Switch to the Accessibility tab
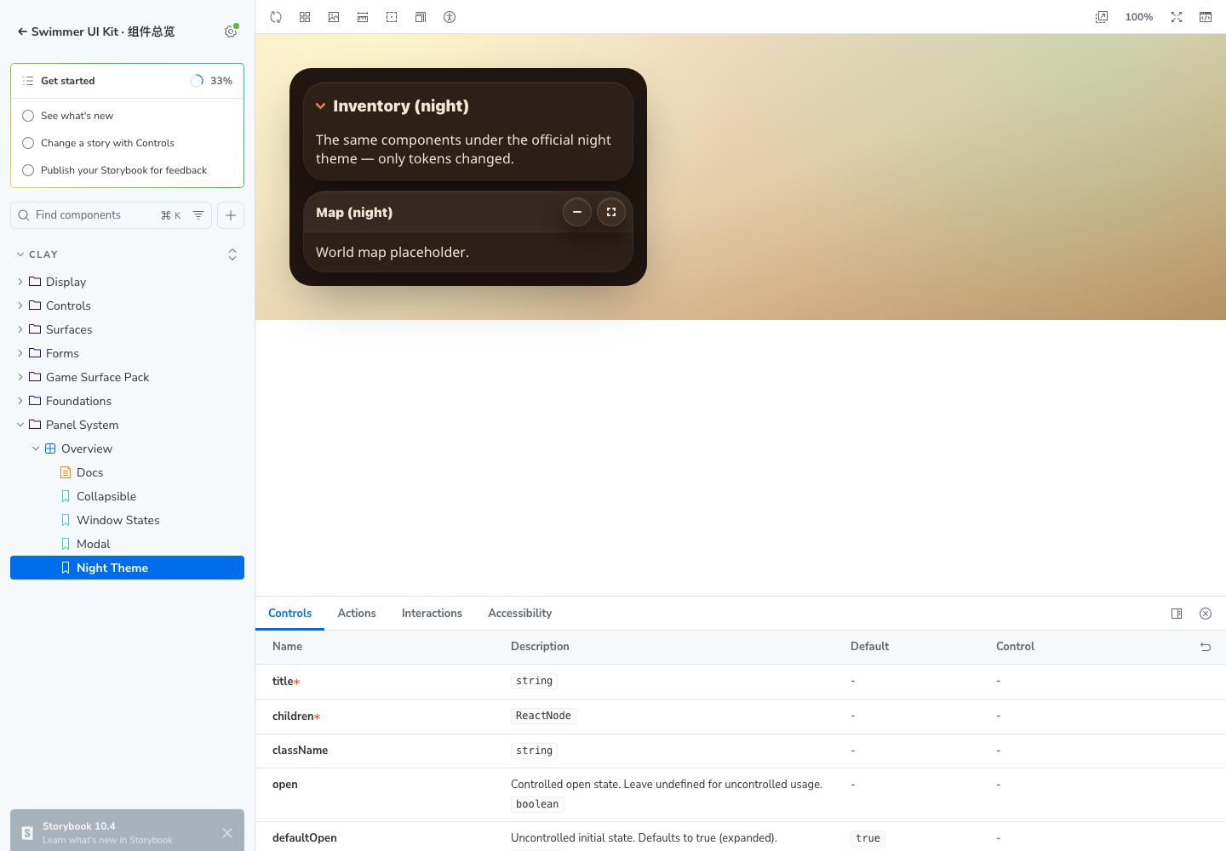 tap(519, 614)
